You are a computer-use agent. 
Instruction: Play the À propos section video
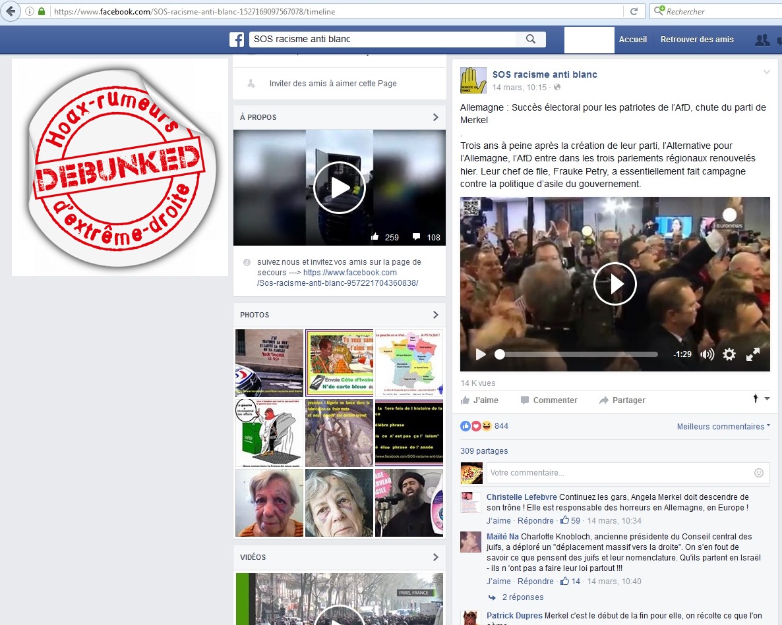[339, 188]
